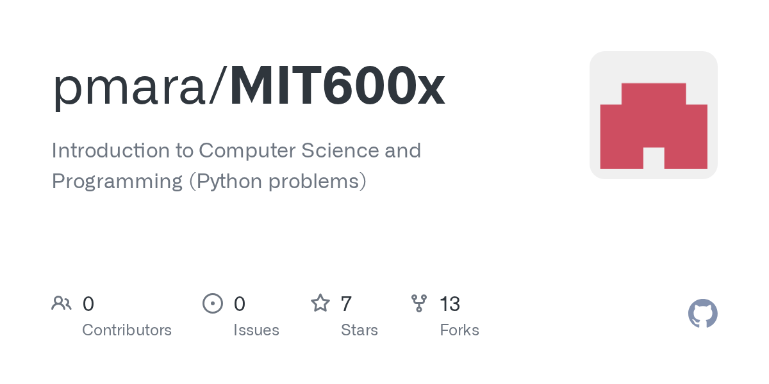Click the contributors count "0"

pyautogui.click(x=88, y=304)
